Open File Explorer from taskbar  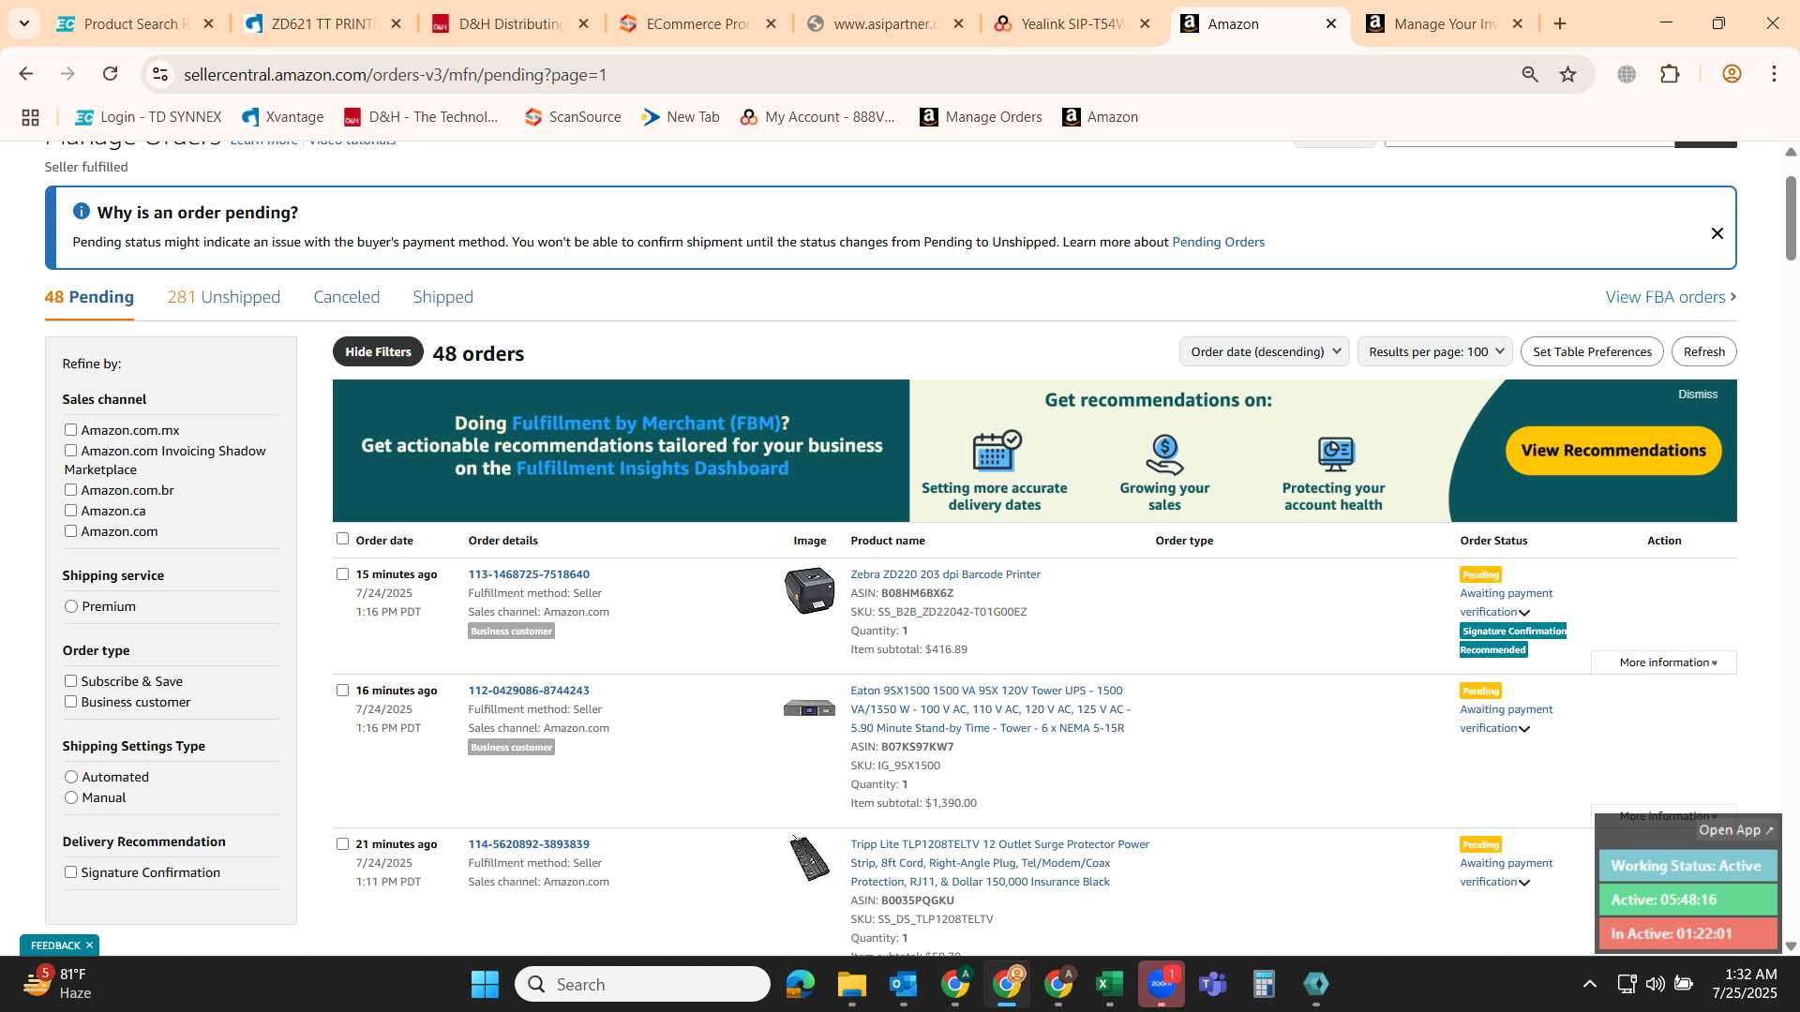851,984
